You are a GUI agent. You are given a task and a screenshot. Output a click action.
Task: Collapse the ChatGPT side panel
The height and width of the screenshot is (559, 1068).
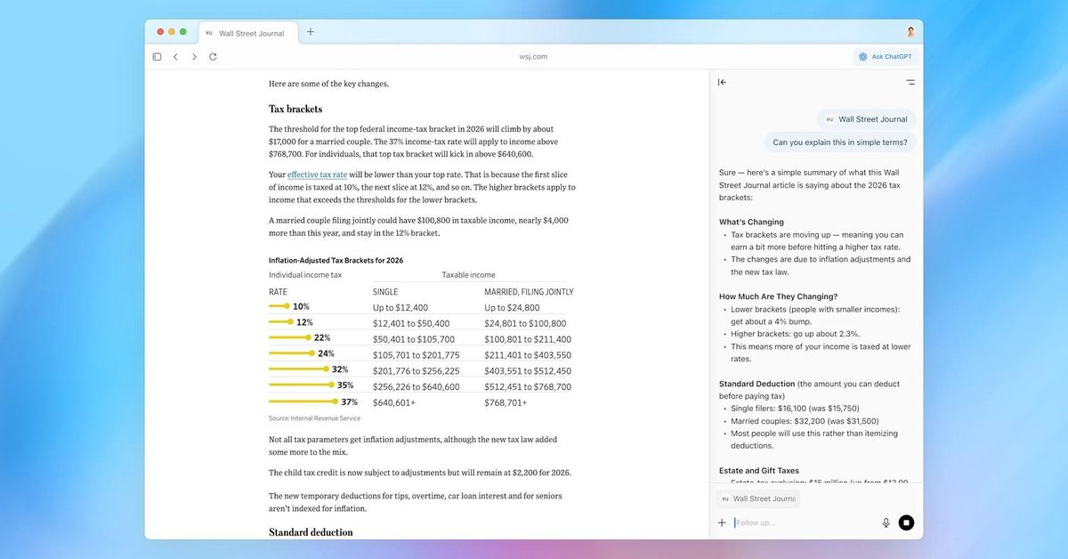tap(722, 82)
